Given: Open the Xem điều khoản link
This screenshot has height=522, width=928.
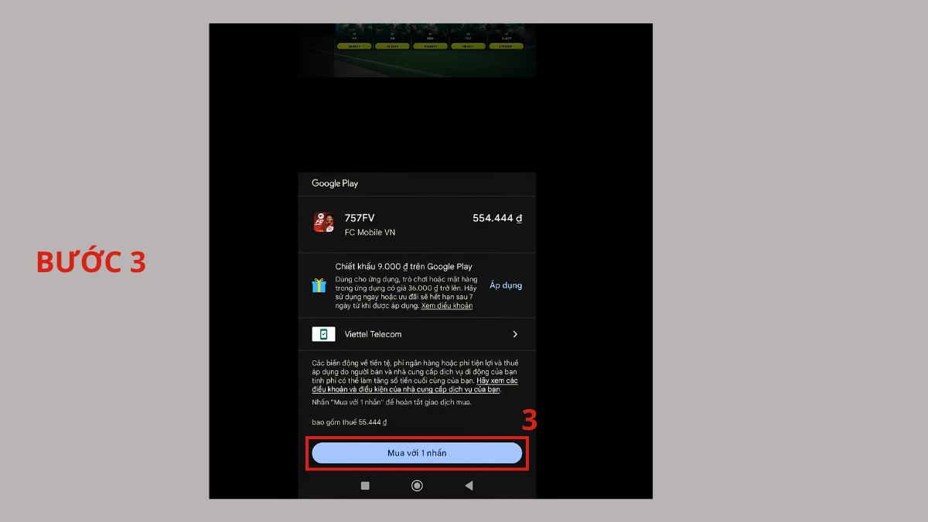Looking at the screenshot, I should [x=447, y=305].
